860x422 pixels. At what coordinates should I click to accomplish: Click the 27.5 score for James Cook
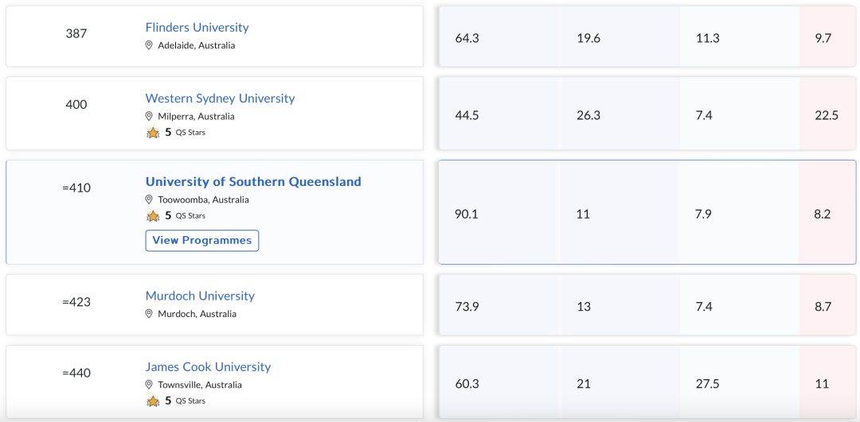click(x=708, y=384)
